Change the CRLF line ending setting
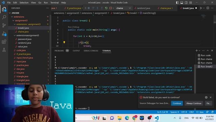216x122 pixels. (191, 112)
